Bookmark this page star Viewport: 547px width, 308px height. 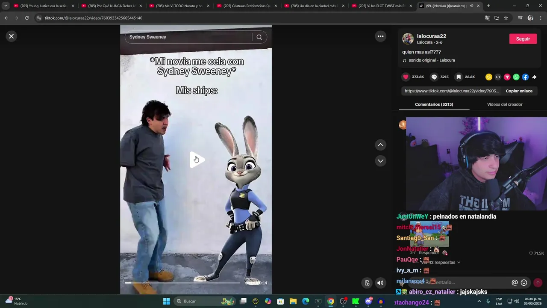pyautogui.click(x=506, y=18)
